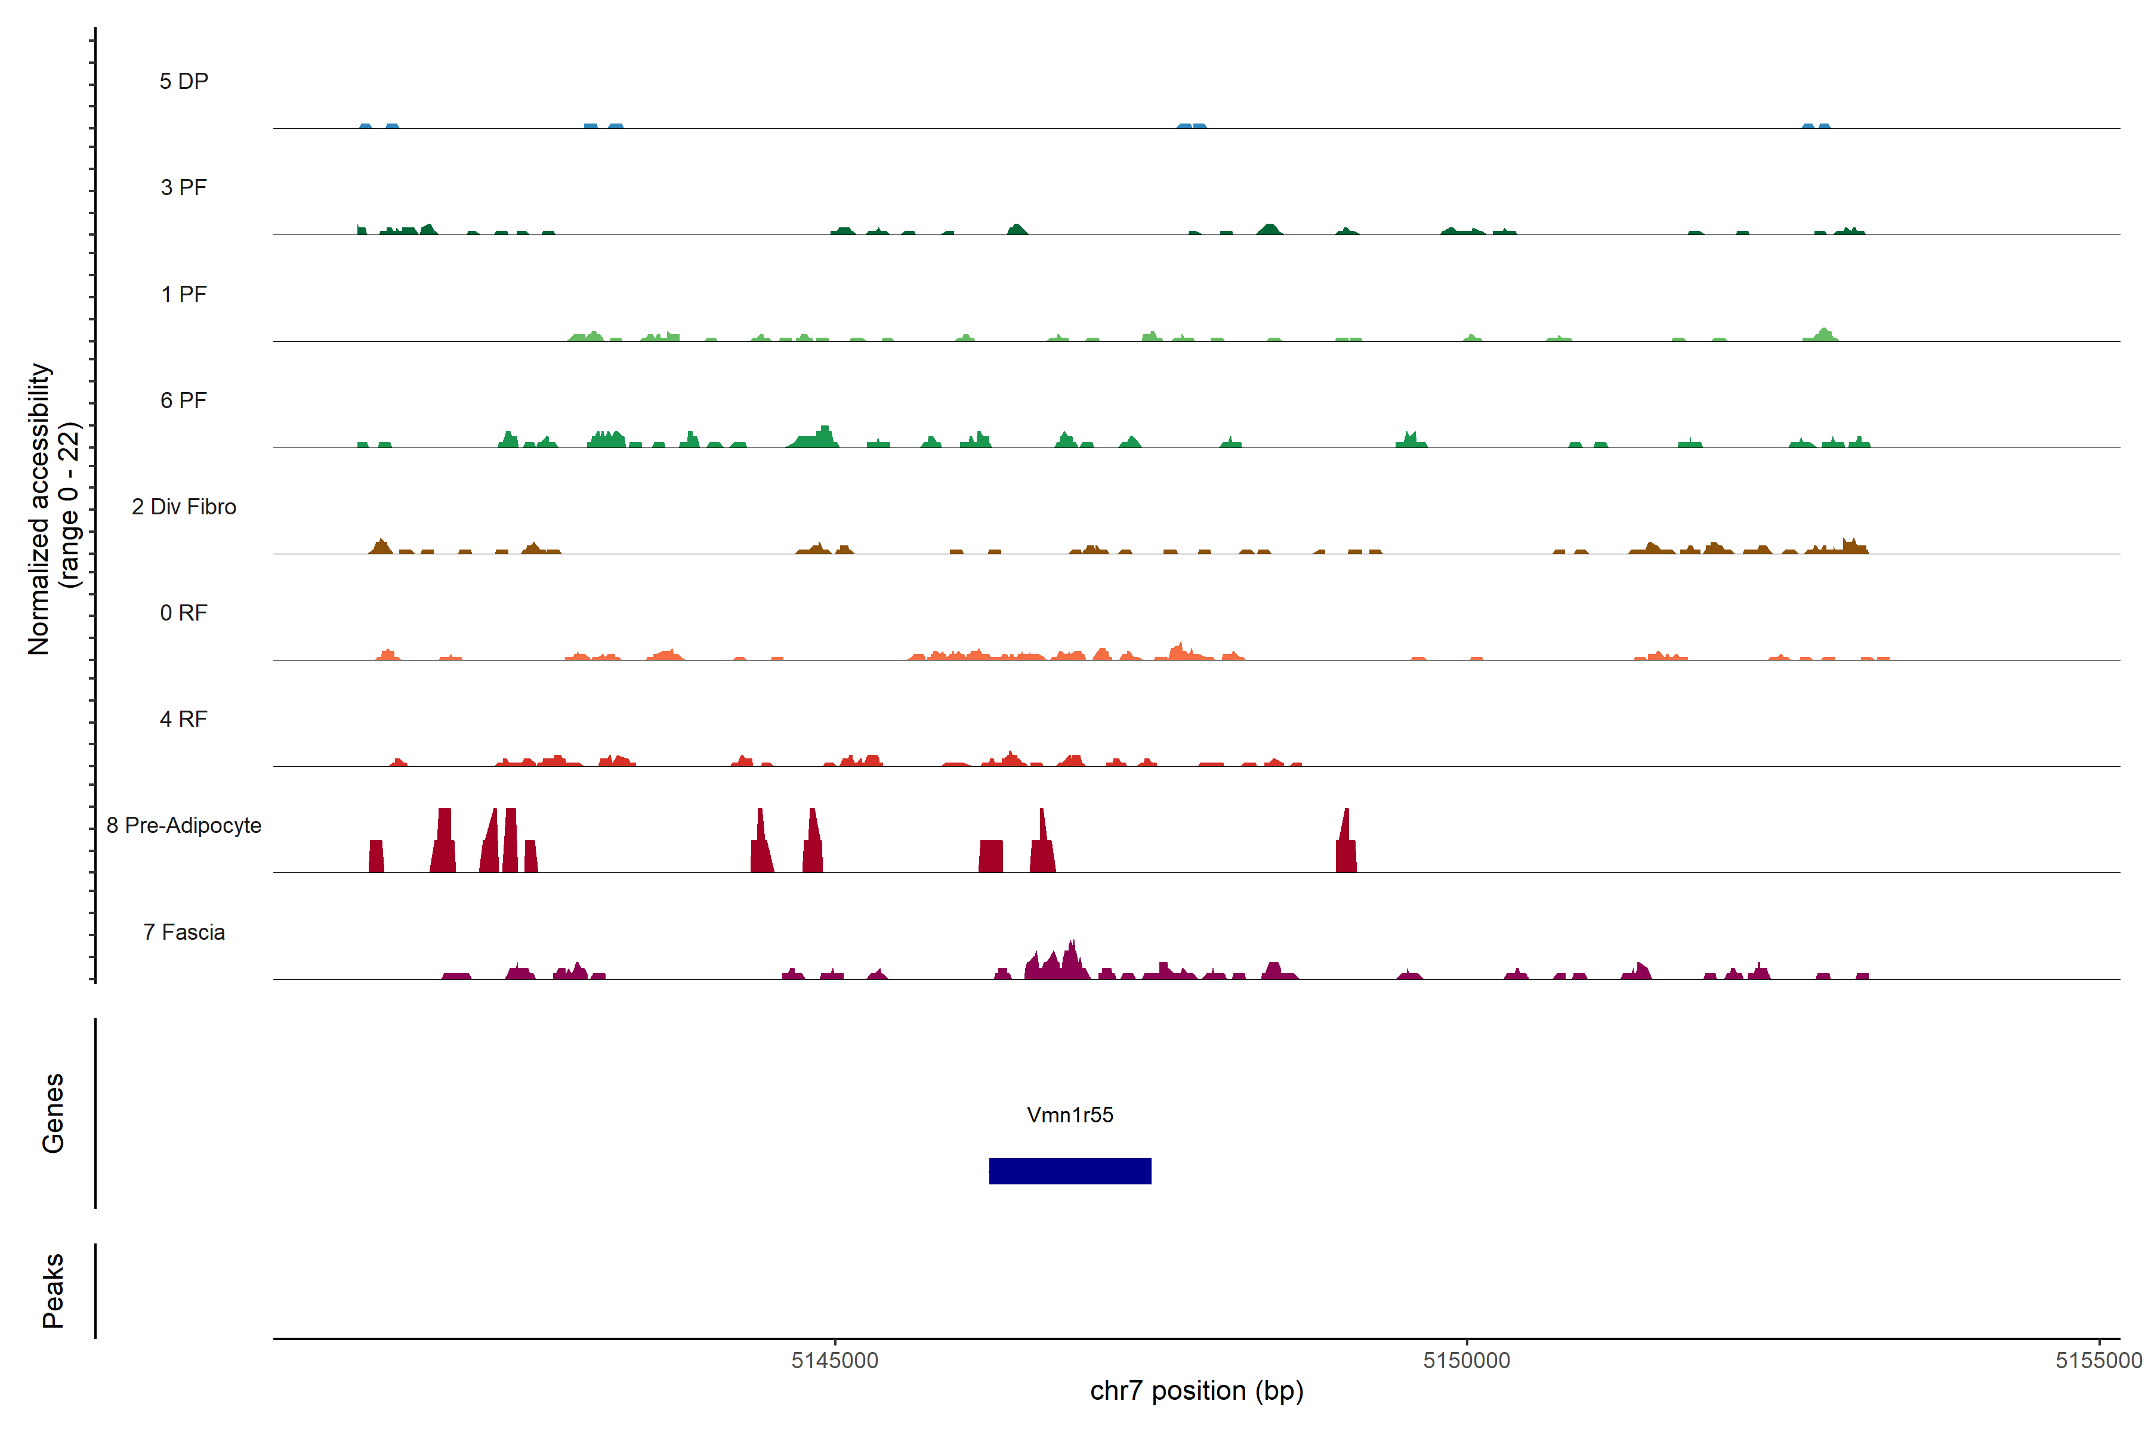
Task: Select the 3 PF track label
Action: point(184,187)
